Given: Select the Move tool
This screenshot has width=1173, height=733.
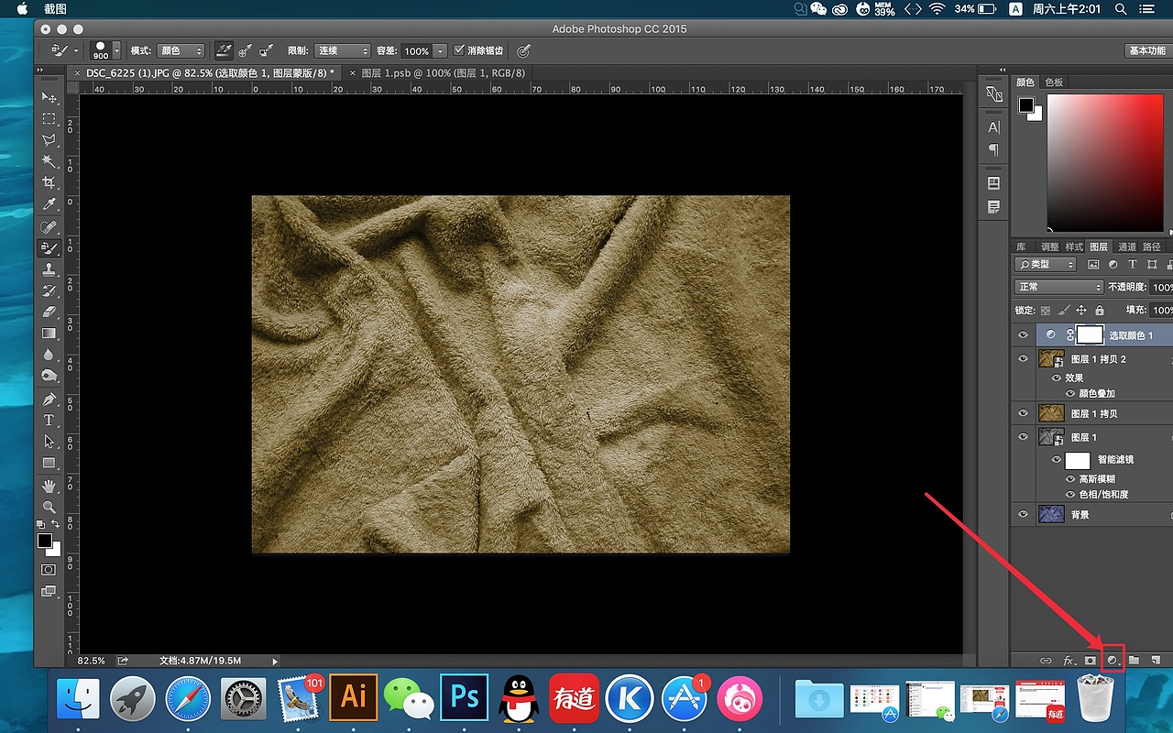Looking at the screenshot, I should click(x=49, y=97).
